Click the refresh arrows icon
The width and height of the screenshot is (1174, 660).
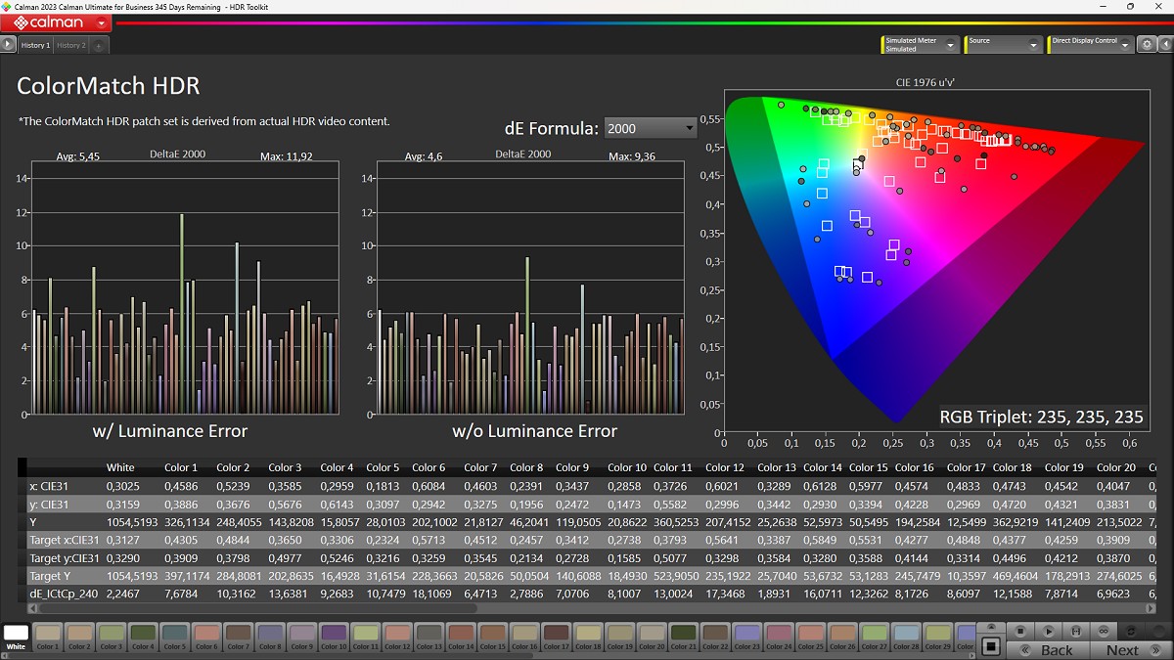coord(1132,632)
